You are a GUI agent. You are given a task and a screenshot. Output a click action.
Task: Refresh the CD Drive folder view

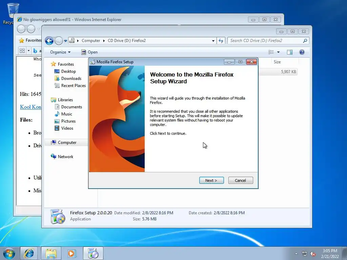click(221, 41)
